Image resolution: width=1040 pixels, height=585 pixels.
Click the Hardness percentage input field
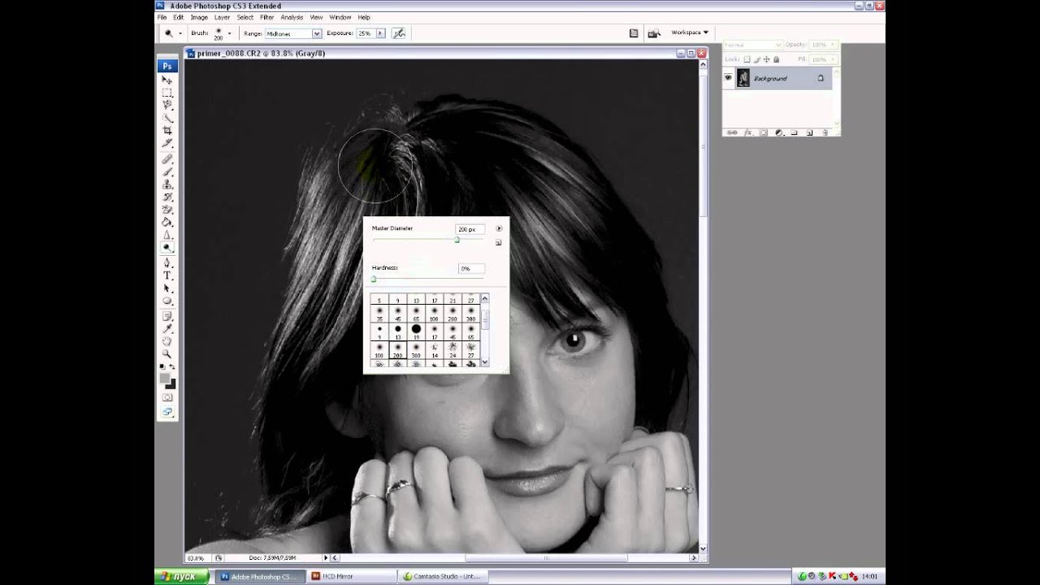pos(470,268)
